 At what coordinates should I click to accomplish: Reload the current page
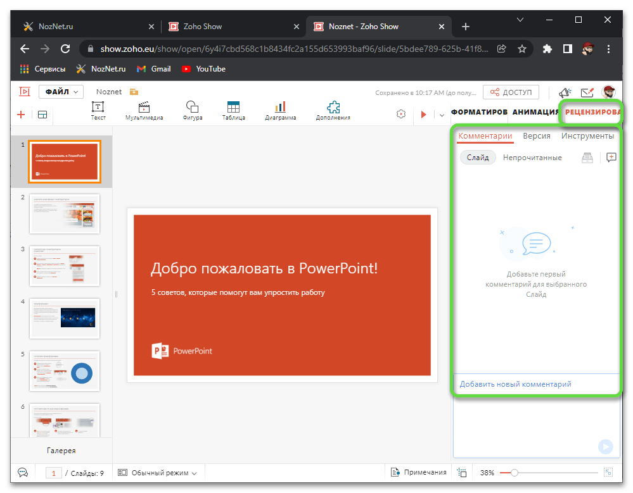coord(65,49)
